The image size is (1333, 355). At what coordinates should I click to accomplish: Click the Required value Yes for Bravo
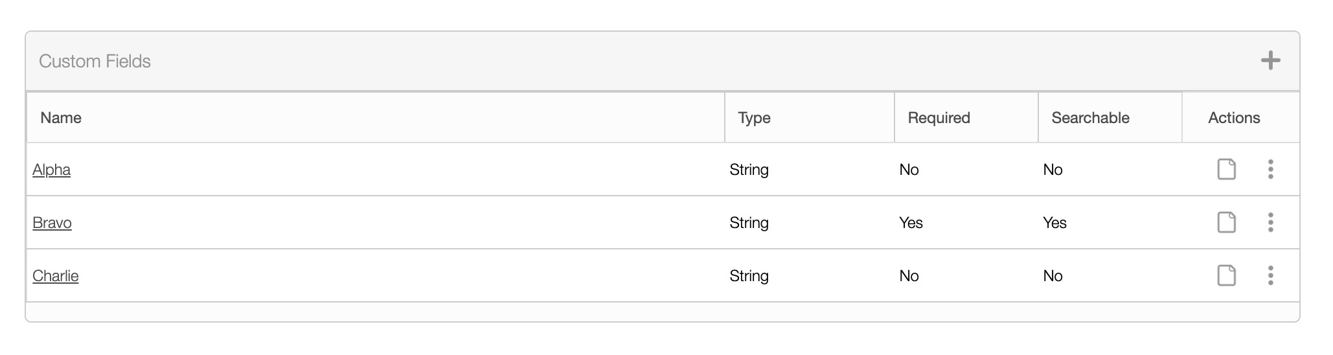[x=911, y=223]
